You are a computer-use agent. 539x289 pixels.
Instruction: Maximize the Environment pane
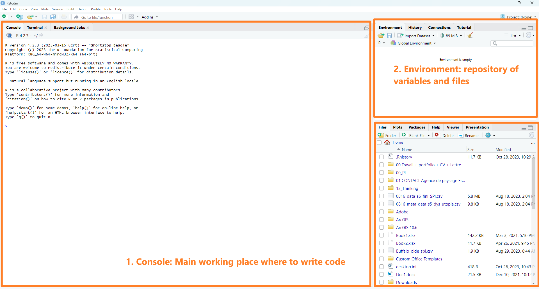tap(530, 28)
